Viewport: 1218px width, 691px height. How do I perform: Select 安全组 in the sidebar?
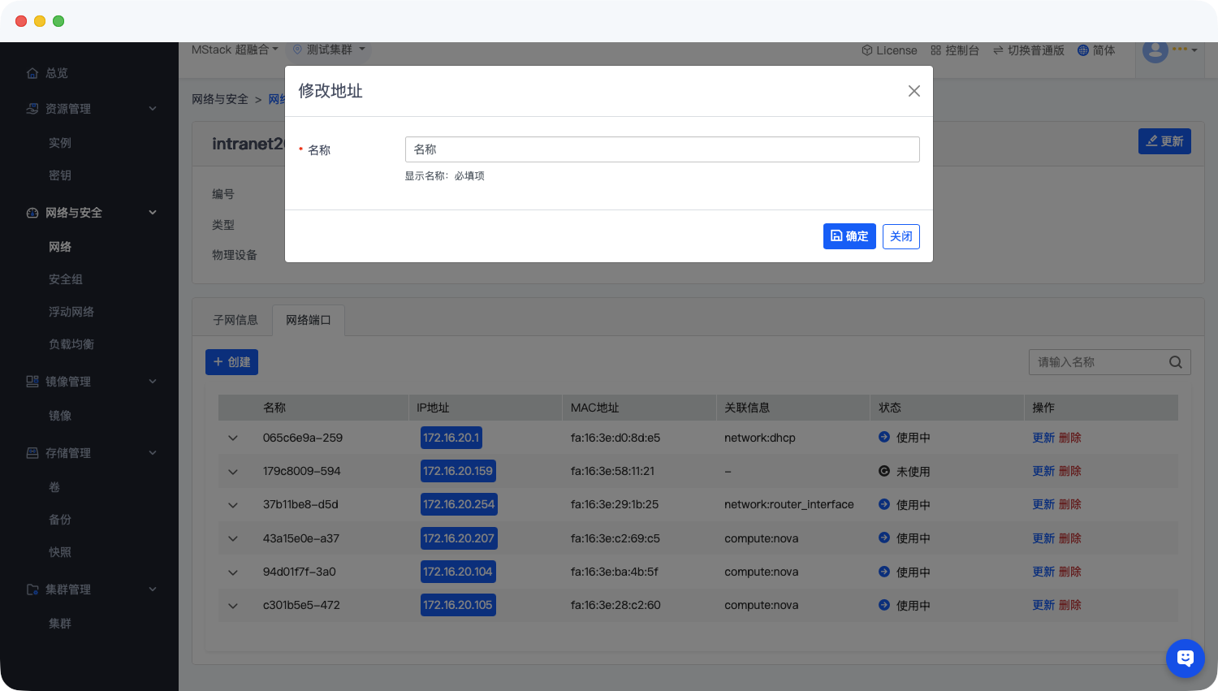pos(66,279)
